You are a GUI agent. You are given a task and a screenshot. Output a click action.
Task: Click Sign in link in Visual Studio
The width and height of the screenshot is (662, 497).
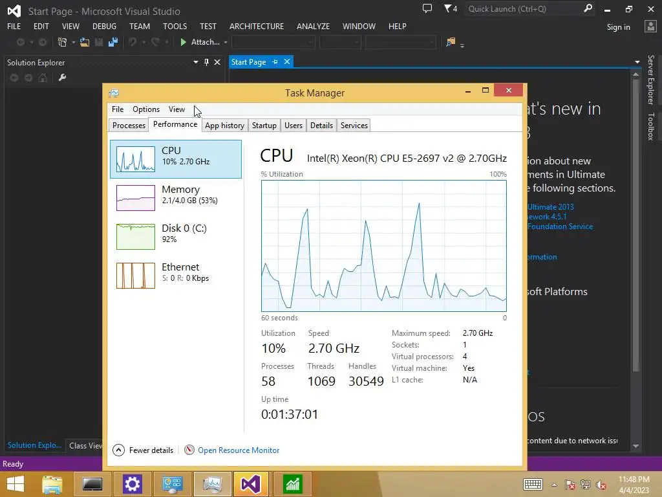coord(618,27)
